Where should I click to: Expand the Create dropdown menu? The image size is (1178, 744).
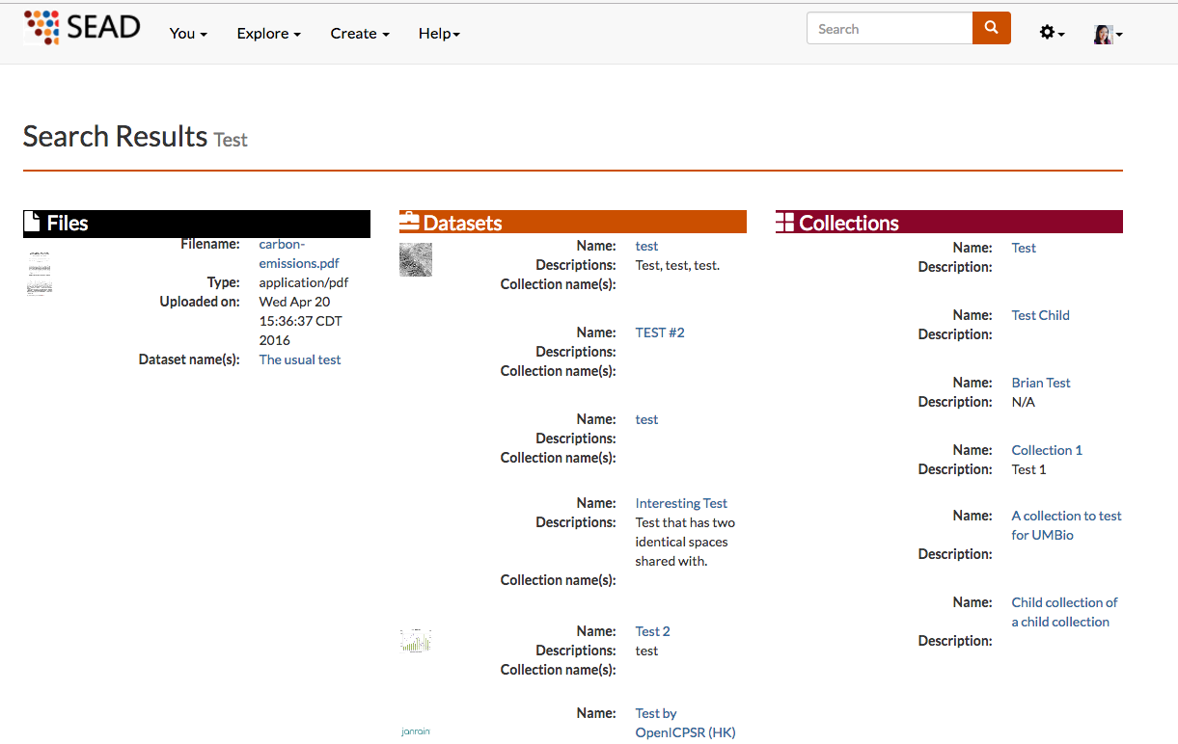(x=359, y=34)
